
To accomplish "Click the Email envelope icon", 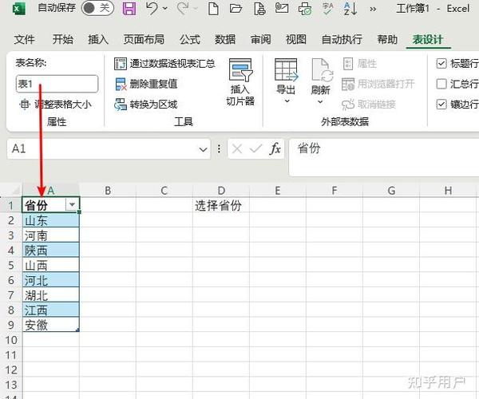I will coord(282,8).
